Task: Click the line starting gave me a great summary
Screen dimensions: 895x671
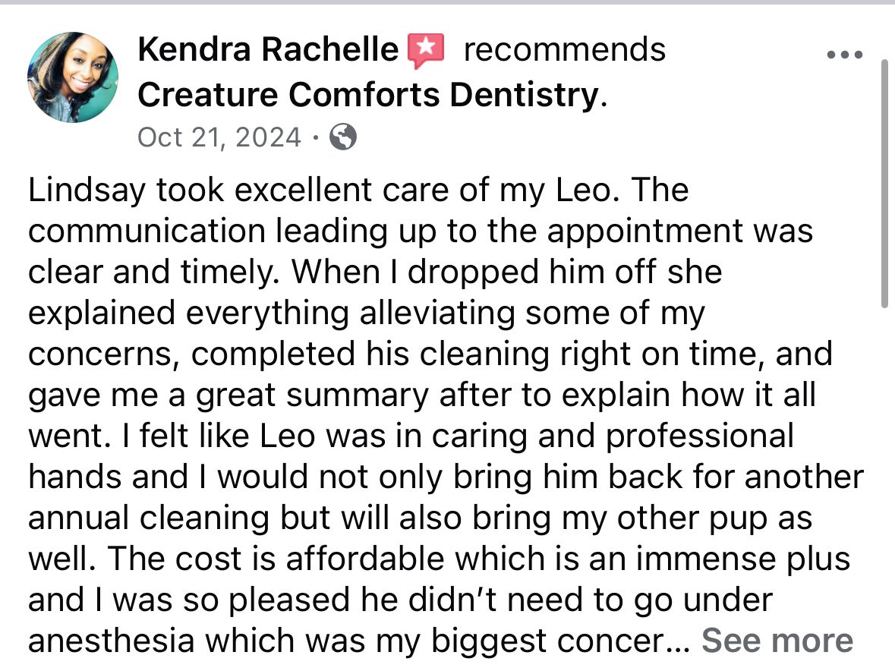Action: [422, 395]
